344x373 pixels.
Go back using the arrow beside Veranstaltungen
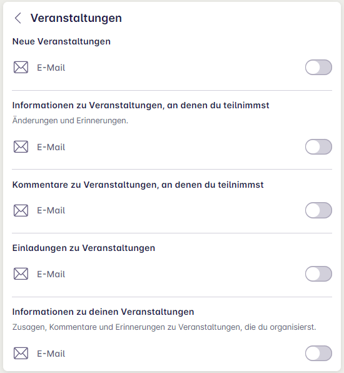point(18,18)
